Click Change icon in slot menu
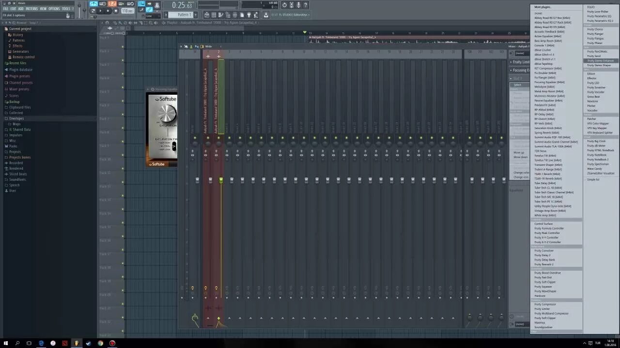The height and width of the screenshot is (348, 620). tap(521, 177)
